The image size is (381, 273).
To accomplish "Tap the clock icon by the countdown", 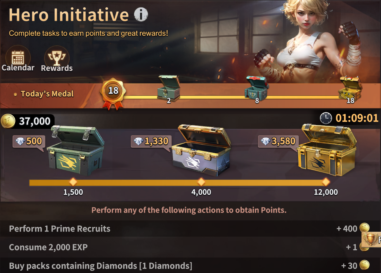I will [326, 118].
